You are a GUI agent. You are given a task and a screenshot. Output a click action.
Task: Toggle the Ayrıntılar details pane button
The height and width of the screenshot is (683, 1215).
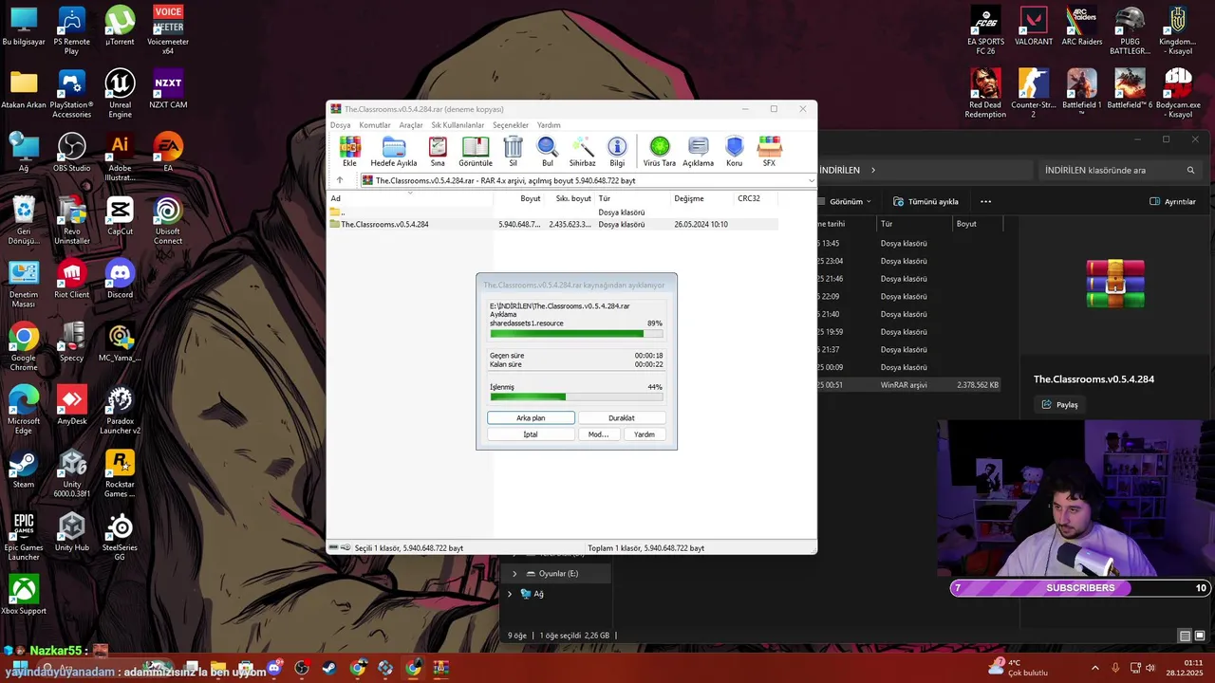click(1173, 201)
